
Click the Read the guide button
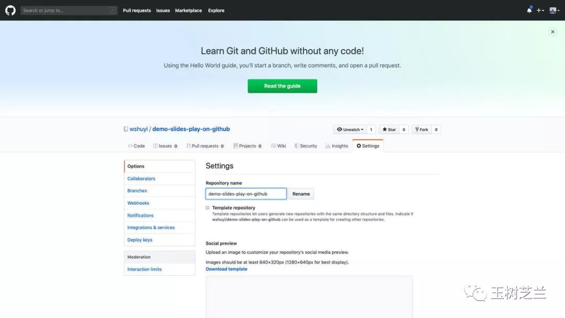click(x=282, y=86)
